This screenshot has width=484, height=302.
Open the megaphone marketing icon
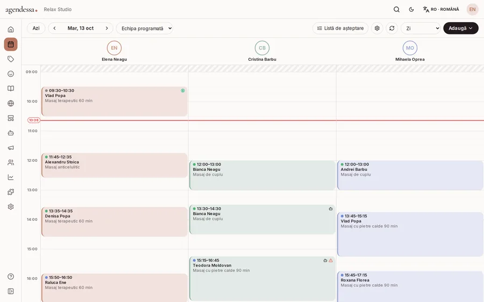tap(11, 148)
